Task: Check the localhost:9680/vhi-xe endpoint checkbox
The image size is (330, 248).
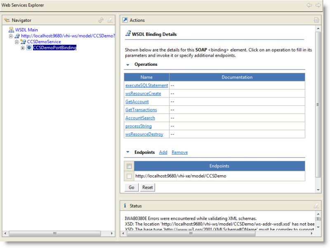Action: pyautogui.click(x=129, y=176)
